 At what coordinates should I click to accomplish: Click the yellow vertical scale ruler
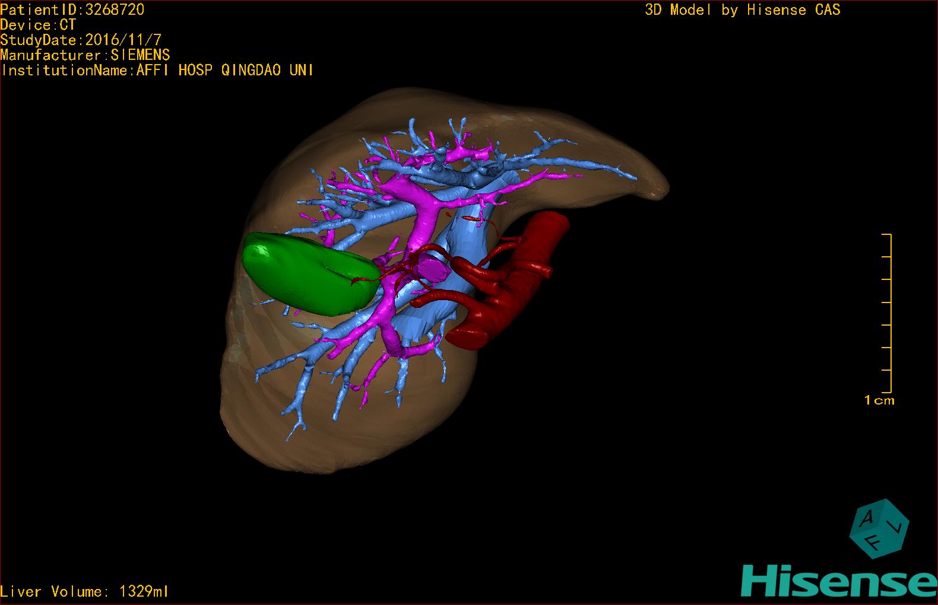tap(890, 313)
